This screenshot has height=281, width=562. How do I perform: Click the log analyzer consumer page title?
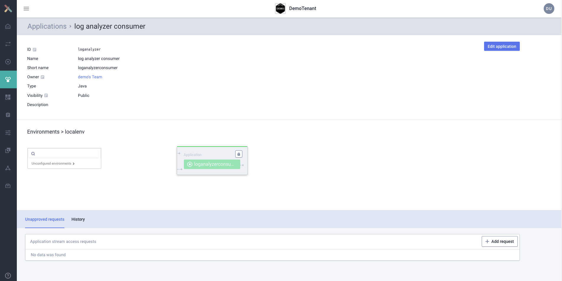tap(110, 26)
